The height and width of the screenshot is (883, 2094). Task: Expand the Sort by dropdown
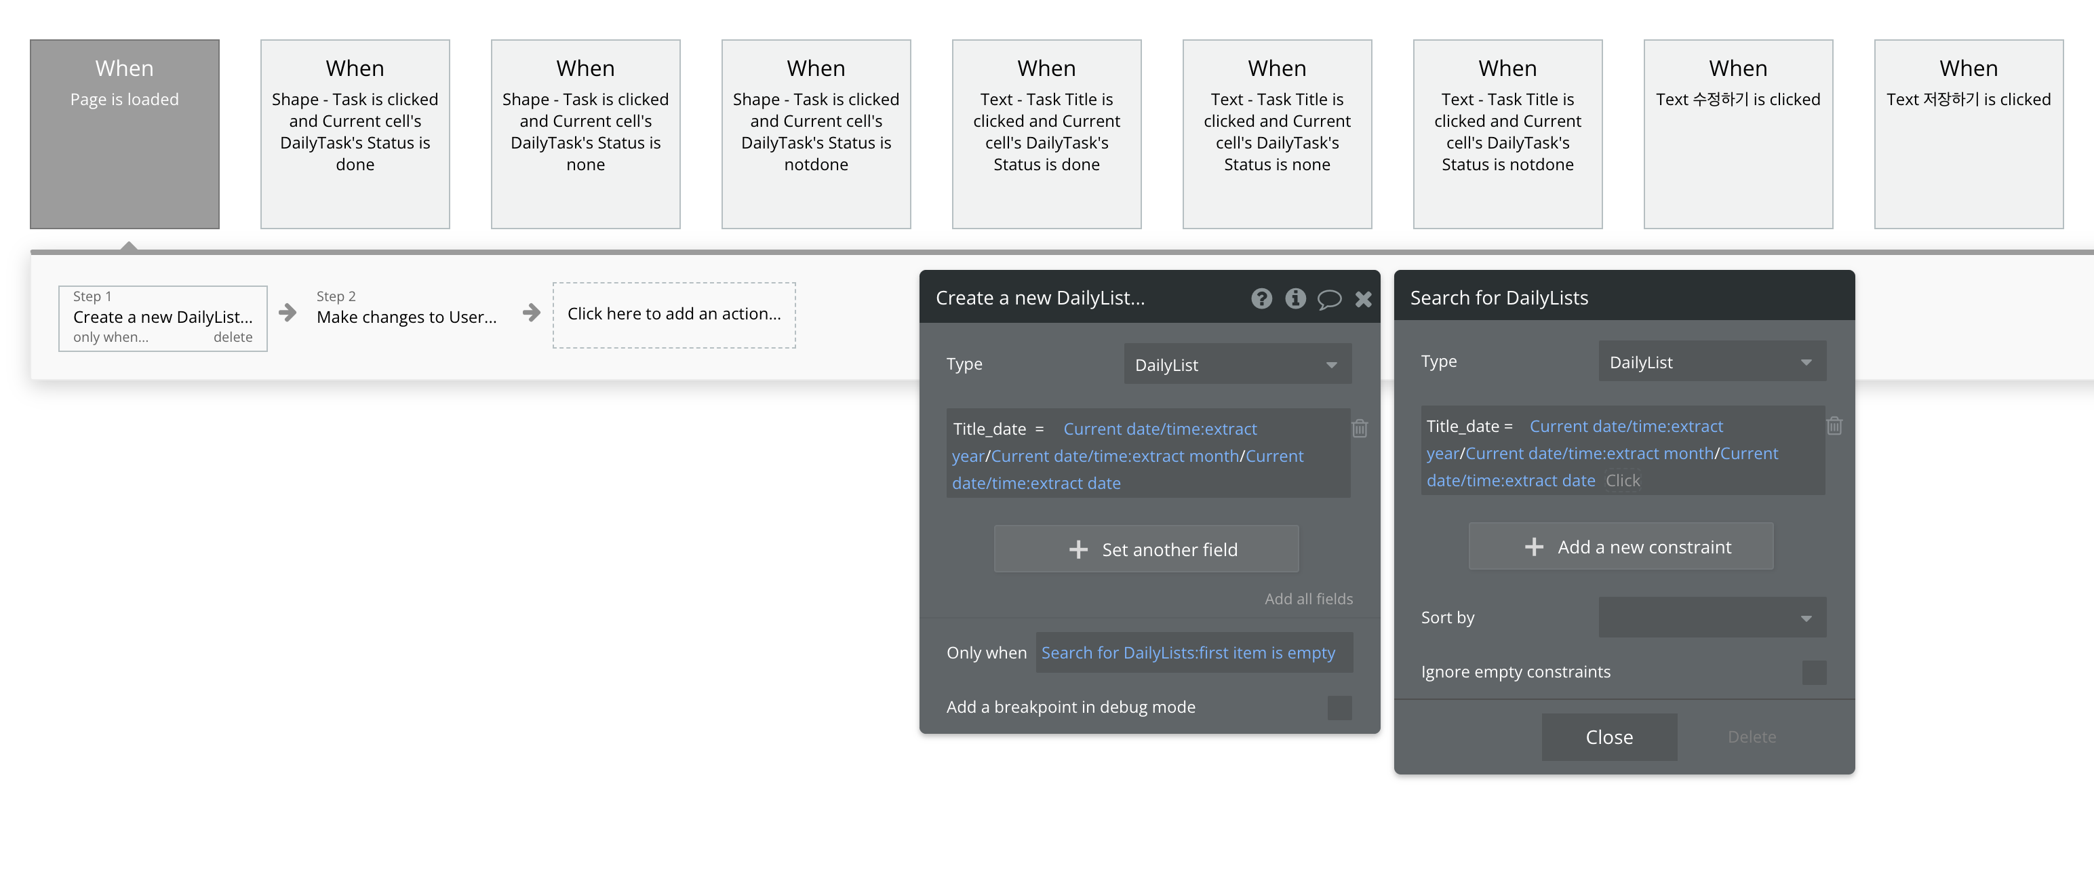pos(1711,618)
